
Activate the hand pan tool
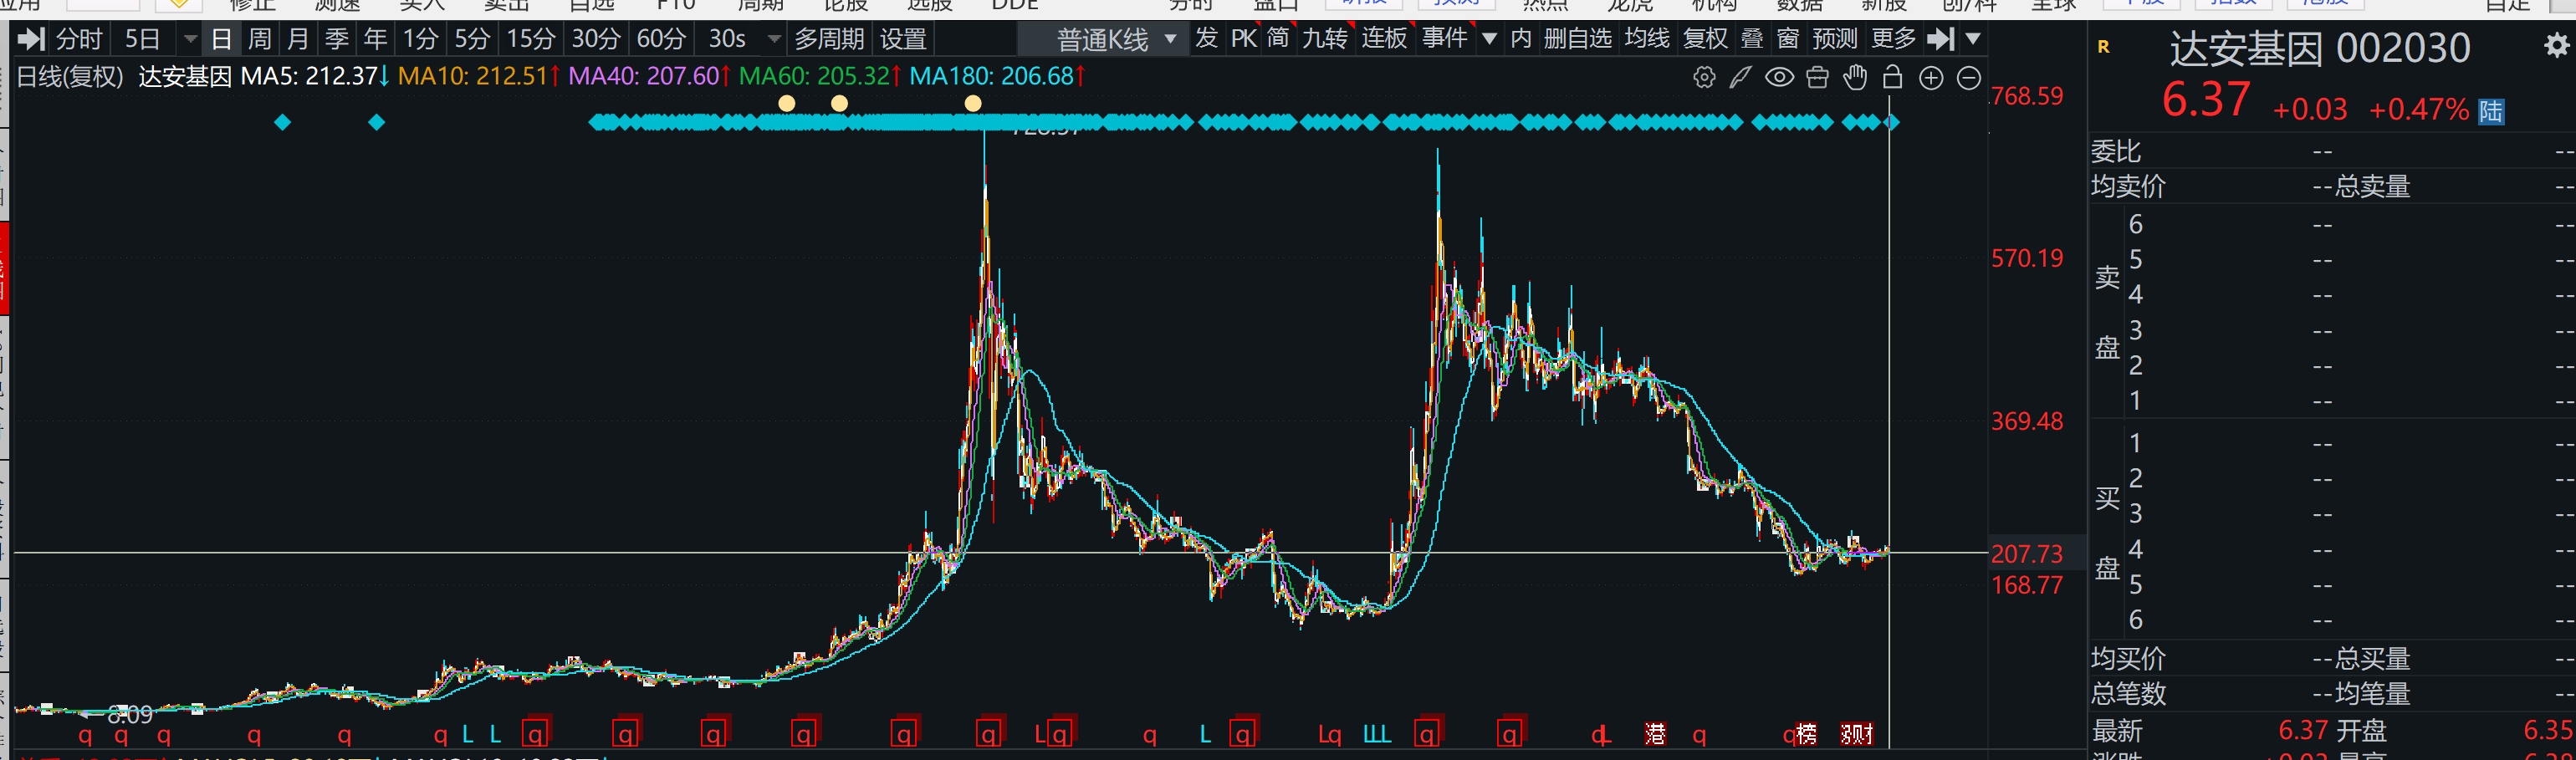point(1855,77)
